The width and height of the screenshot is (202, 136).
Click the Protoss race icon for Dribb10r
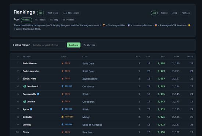[62, 117]
